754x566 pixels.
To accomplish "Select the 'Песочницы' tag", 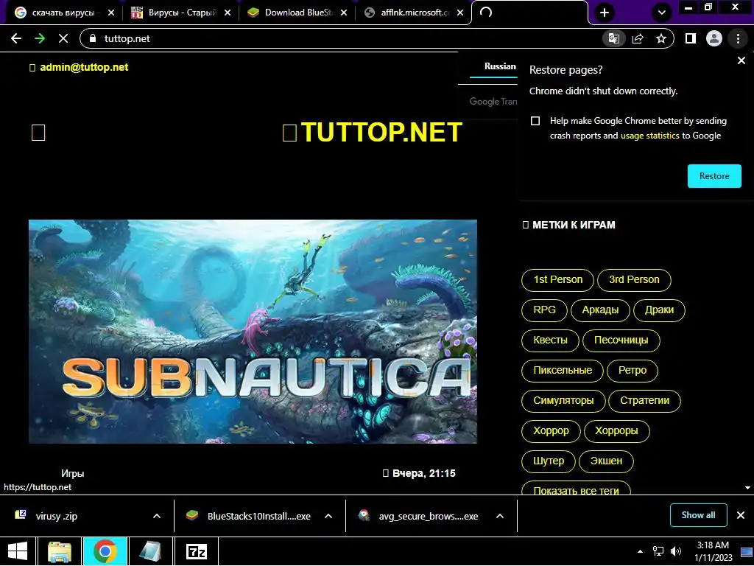I will pyautogui.click(x=621, y=340).
